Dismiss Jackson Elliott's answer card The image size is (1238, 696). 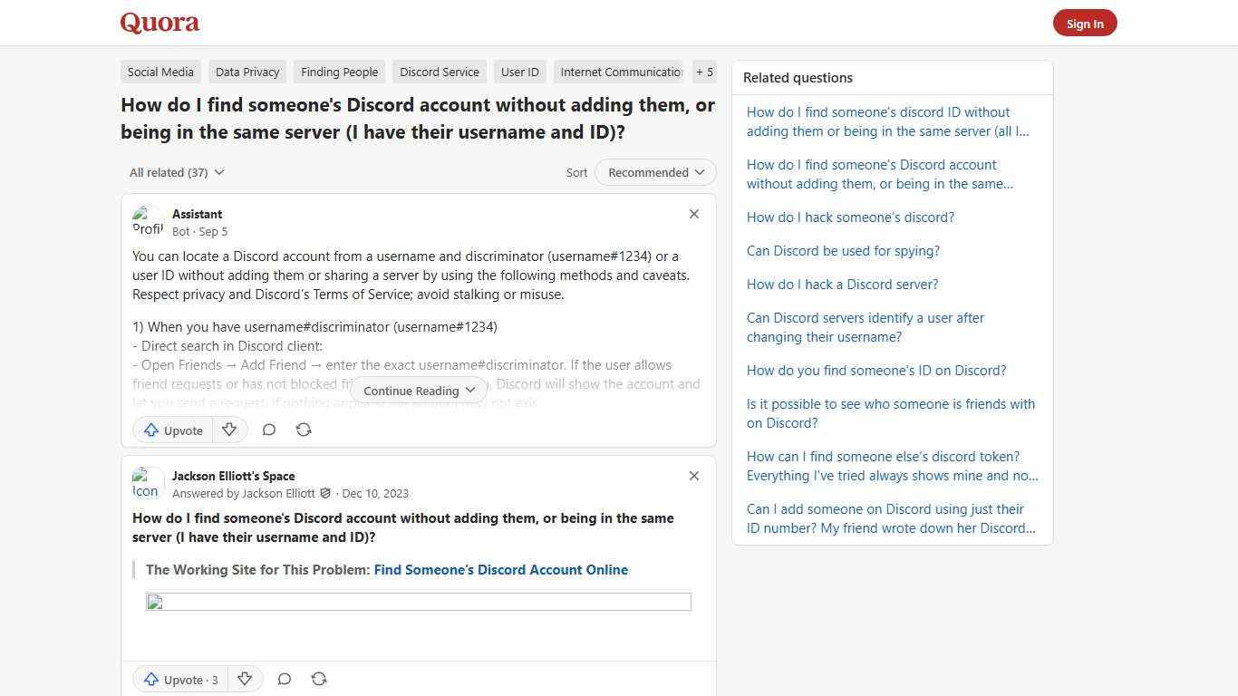coord(693,476)
